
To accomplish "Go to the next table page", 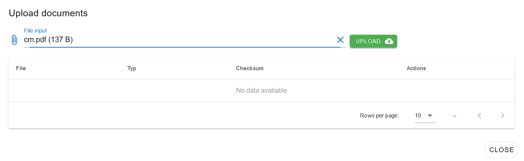I will click(502, 116).
